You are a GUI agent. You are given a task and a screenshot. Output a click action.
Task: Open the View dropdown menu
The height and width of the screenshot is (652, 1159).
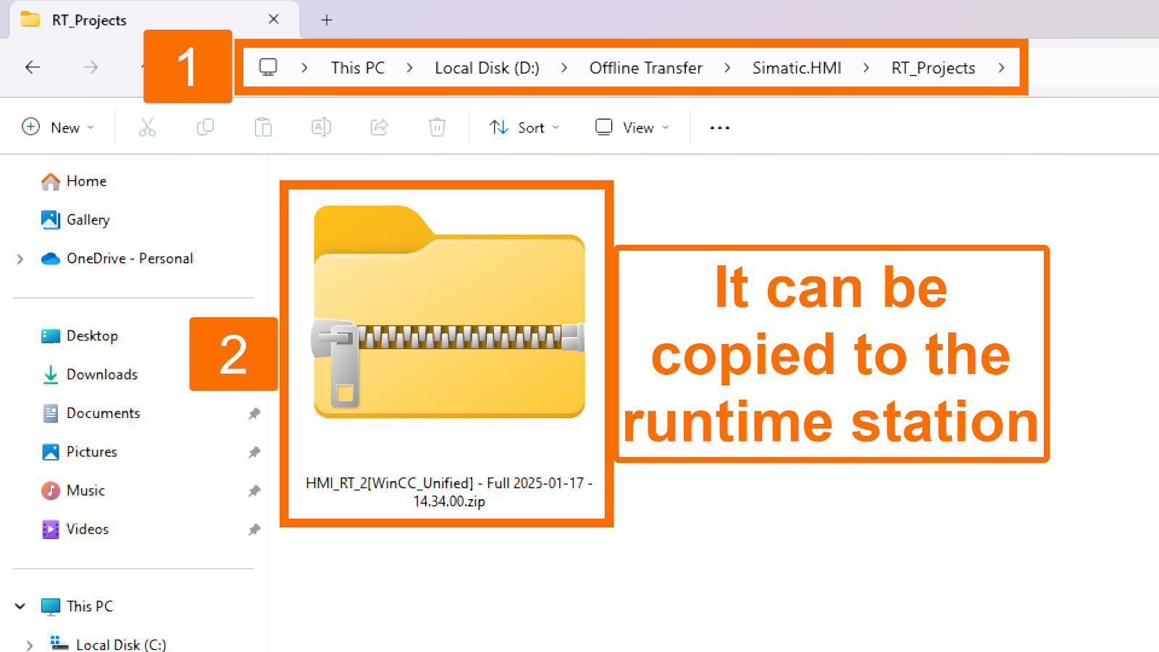pyautogui.click(x=632, y=128)
